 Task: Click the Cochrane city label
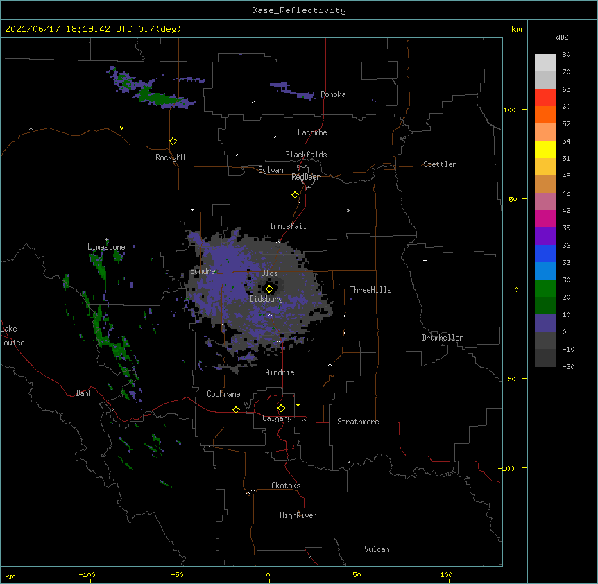(223, 394)
